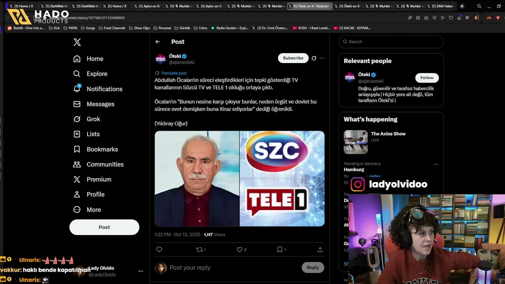This screenshot has height=284, width=505.
Task: Go to Home in X sidebar
Action: (88, 59)
